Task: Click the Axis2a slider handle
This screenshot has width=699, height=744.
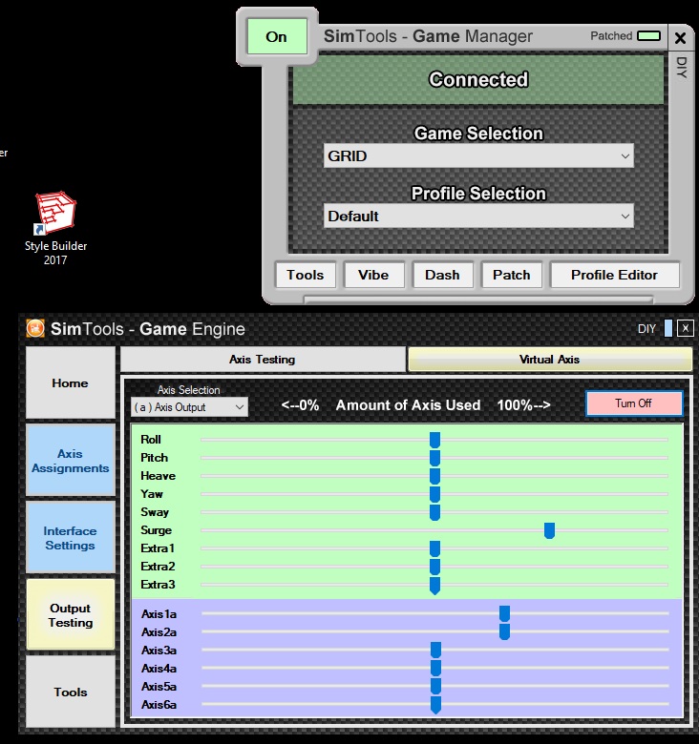Action: pos(505,631)
